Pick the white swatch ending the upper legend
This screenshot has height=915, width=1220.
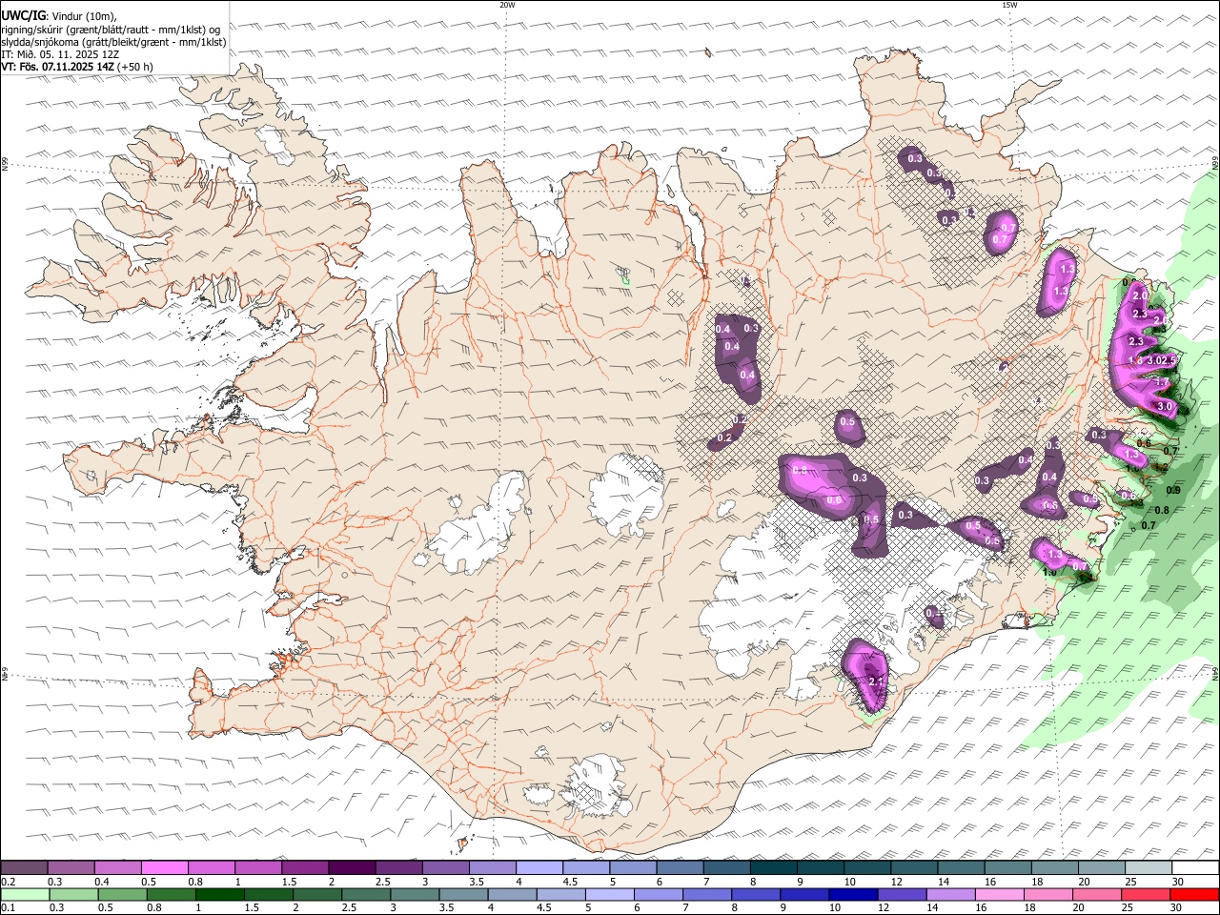pos(1193,867)
